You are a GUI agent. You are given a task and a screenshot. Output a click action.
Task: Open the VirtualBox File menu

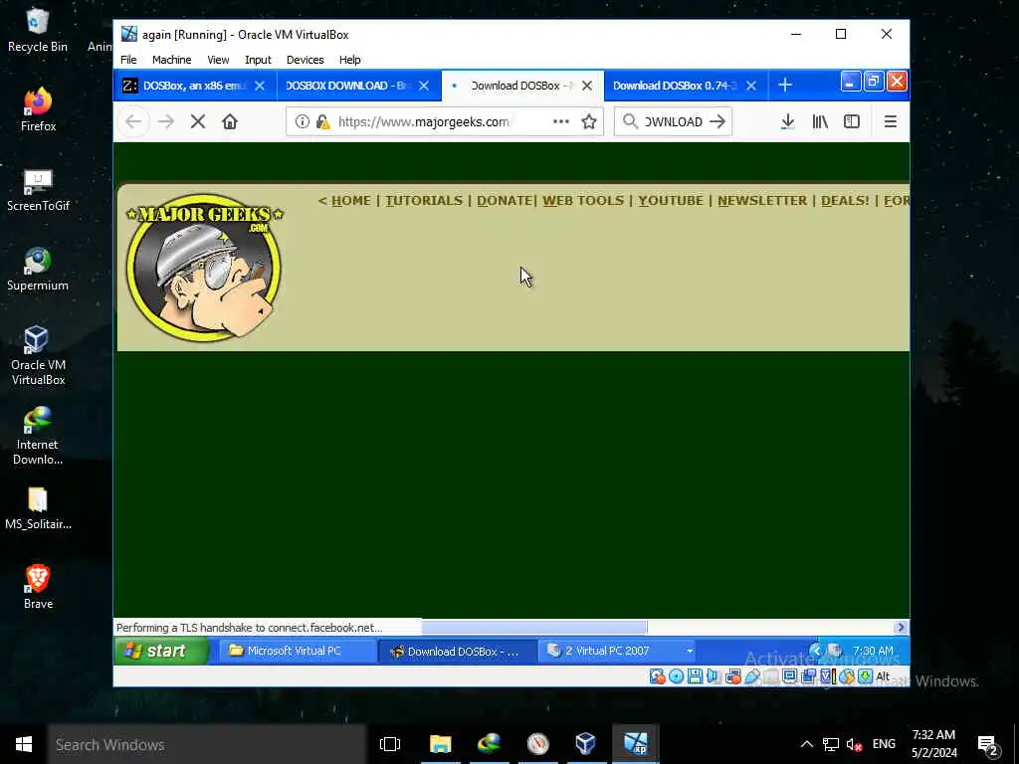click(x=128, y=60)
